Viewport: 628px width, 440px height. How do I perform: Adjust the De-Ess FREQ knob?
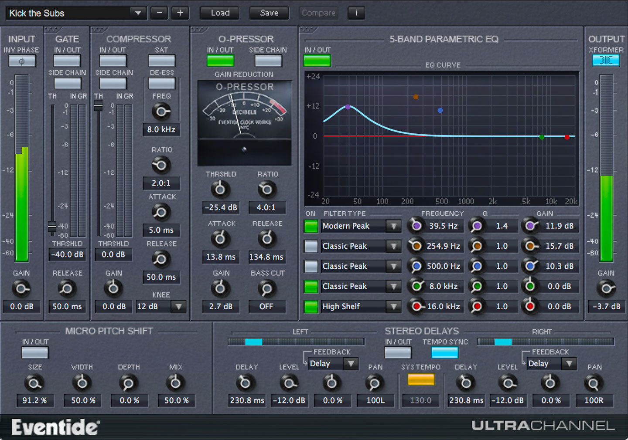[161, 112]
